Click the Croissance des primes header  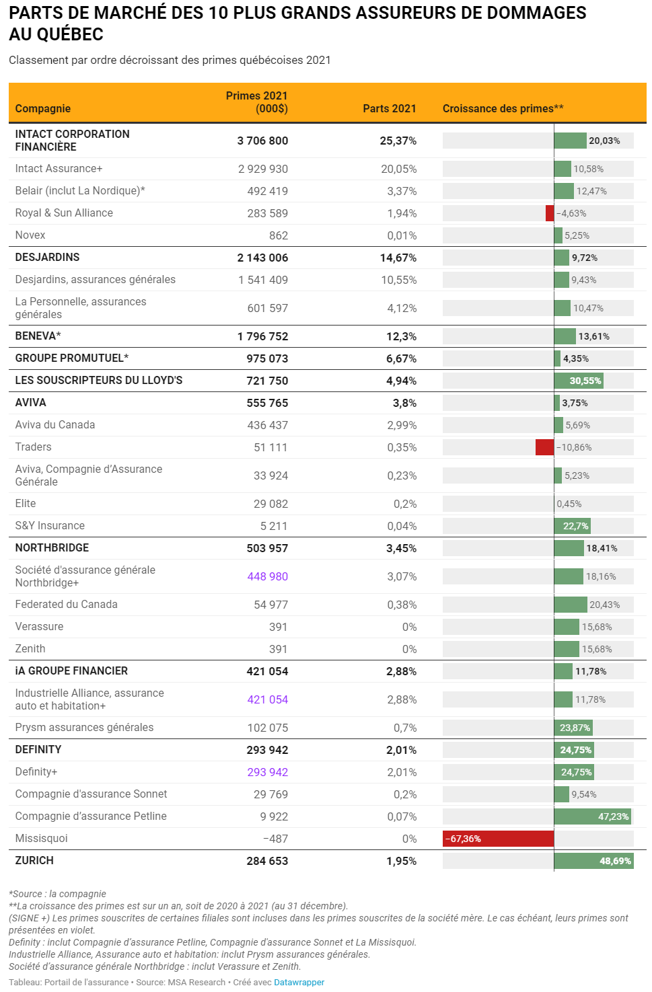click(x=503, y=108)
